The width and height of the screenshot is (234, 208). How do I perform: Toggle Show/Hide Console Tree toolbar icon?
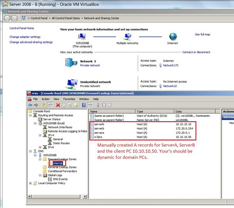click(50, 105)
